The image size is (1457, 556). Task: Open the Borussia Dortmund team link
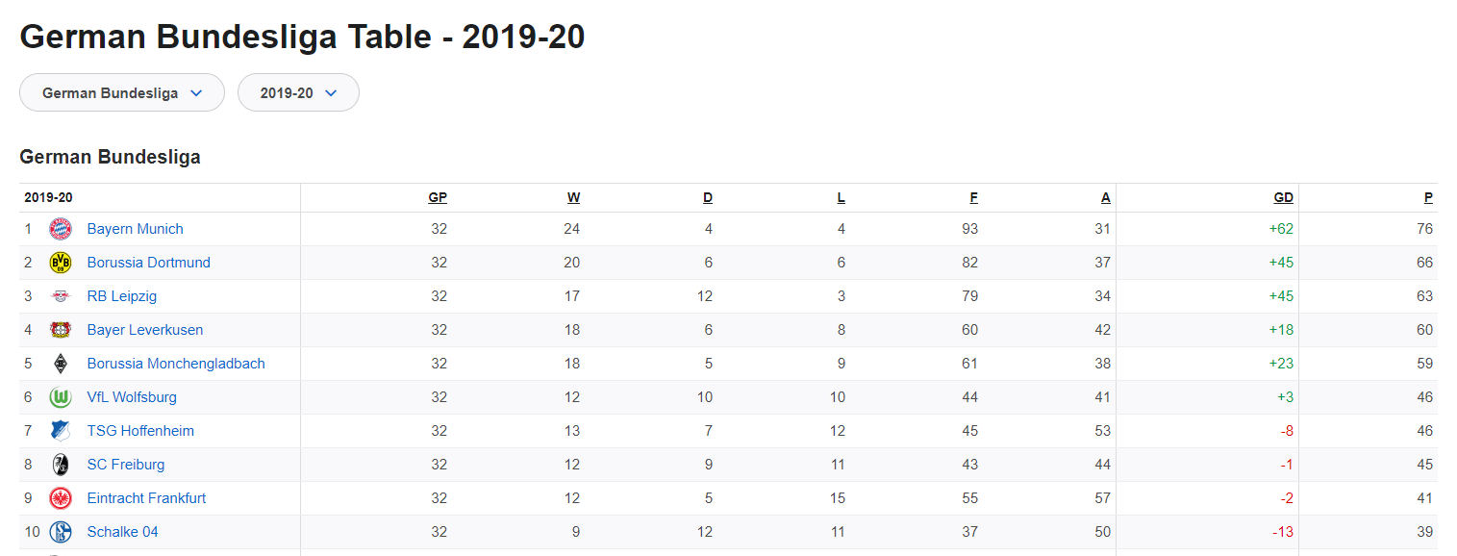click(148, 263)
